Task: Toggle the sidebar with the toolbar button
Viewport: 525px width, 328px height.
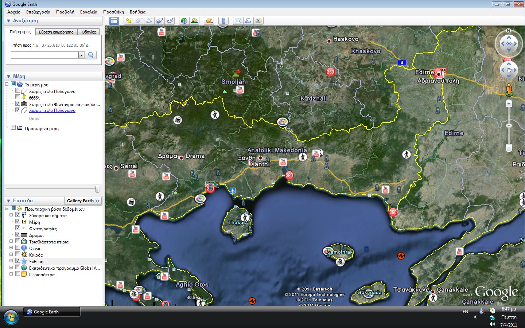Action: tap(114, 21)
